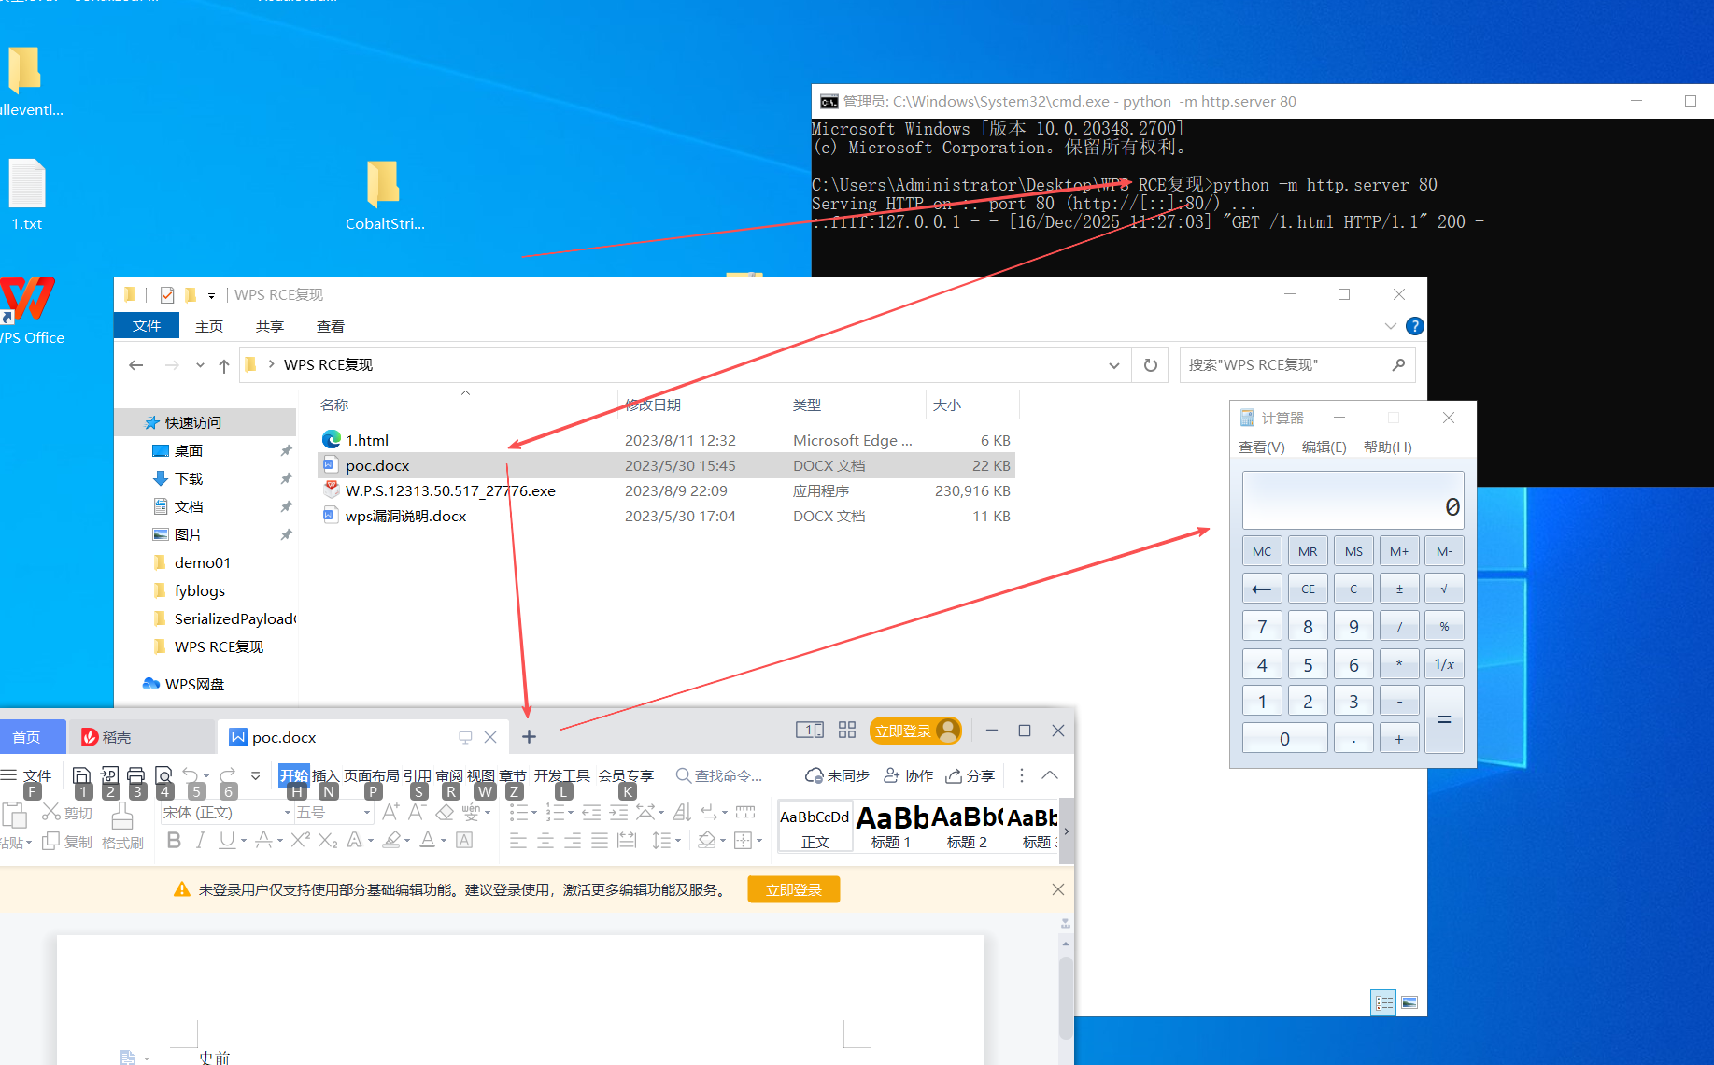Toggle Italic formatting in WPS

point(200,840)
